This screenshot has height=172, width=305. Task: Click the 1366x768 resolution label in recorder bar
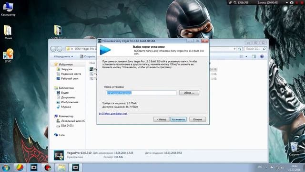243,2
